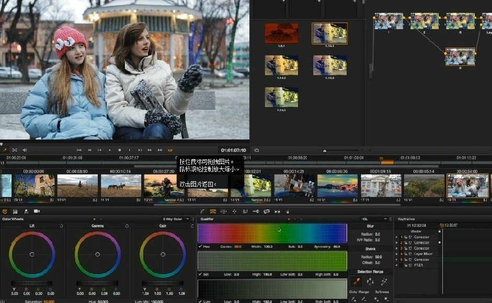The width and height of the screenshot is (492, 303).
Task: Reset the Lift color wheel
Action: (62, 226)
